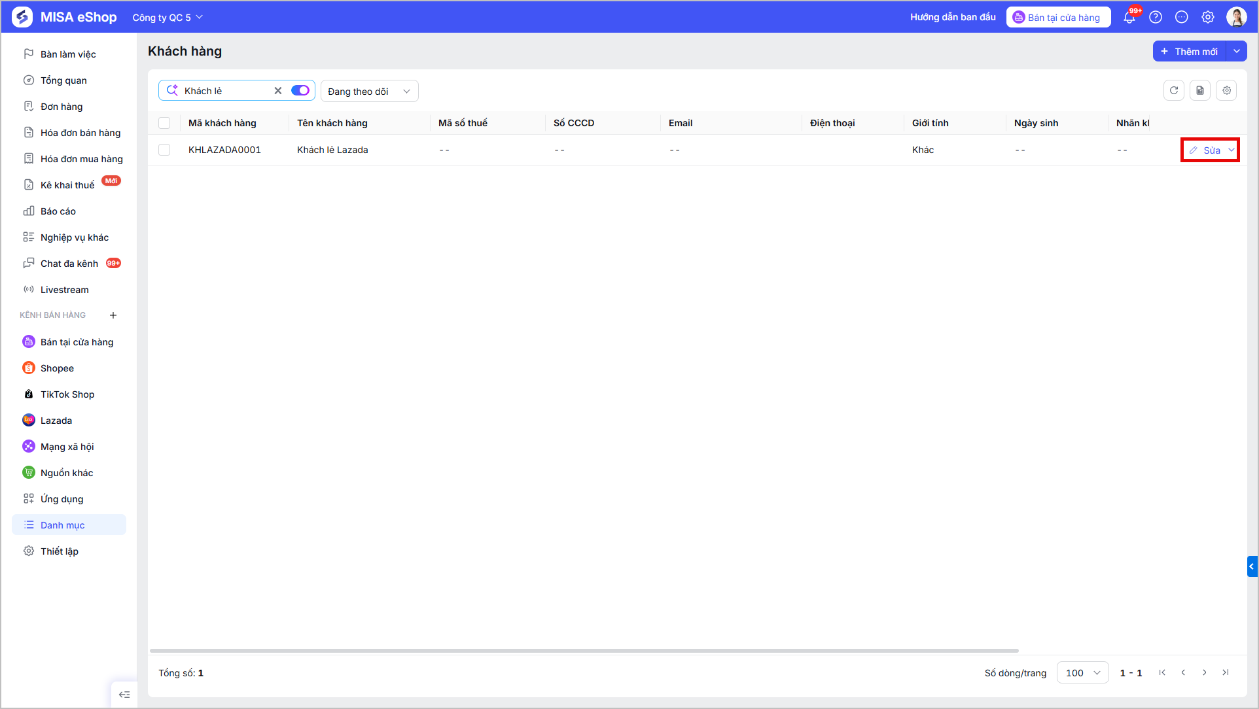The height and width of the screenshot is (709, 1259).
Task: Click the horizontal table scrollbar
Action: point(584,651)
